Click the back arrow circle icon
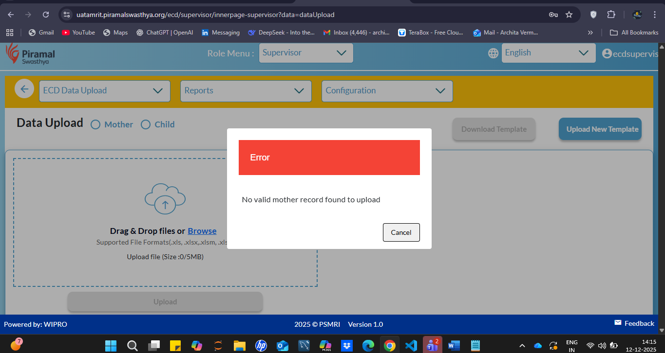This screenshot has height=353, width=665. pyautogui.click(x=24, y=89)
